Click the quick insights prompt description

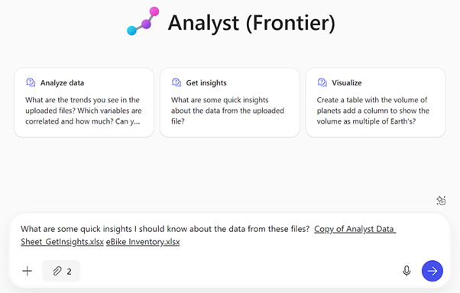[x=228, y=111]
